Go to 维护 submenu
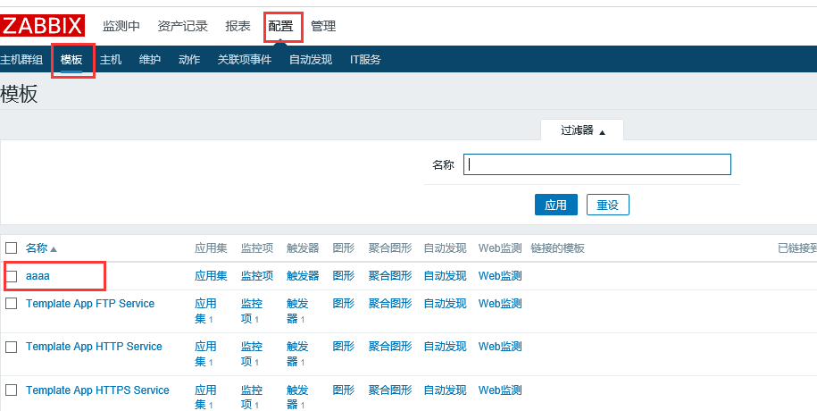This screenshot has height=411, width=817. 149,60
